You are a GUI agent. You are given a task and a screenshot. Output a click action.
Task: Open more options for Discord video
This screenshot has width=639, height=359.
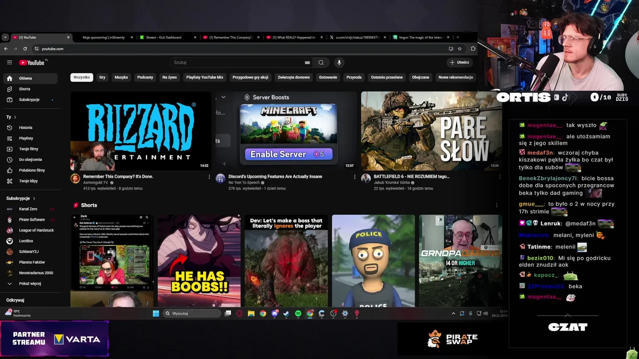coord(354,177)
